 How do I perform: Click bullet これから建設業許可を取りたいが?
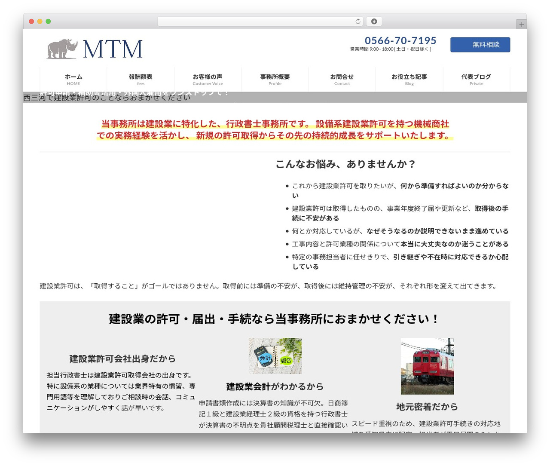pyautogui.click(x=400, y=190)
